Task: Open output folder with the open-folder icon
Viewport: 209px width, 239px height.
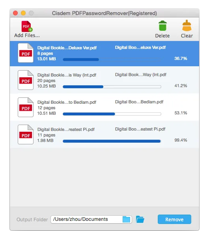Action: [140, 219]
